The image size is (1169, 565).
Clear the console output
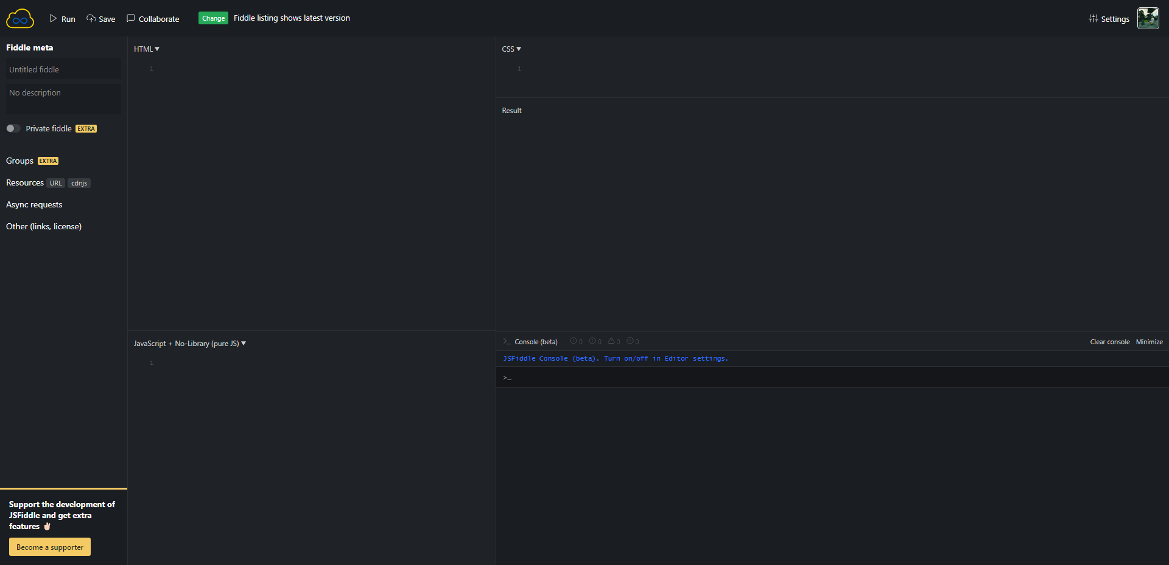[1110, 342]
